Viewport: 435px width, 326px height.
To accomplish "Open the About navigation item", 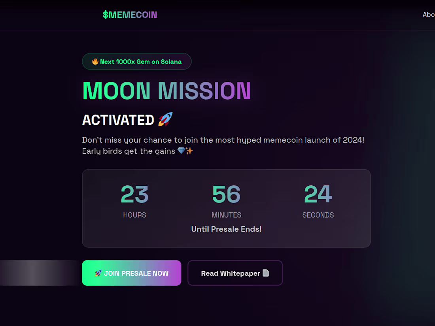I will (429, 15).
